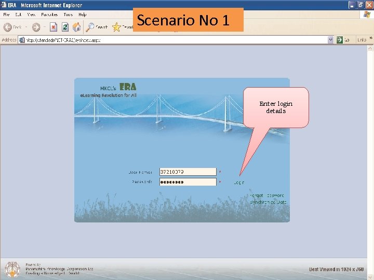
Task: Click the Back navigation arrow icon
Action: pos(8,27)
